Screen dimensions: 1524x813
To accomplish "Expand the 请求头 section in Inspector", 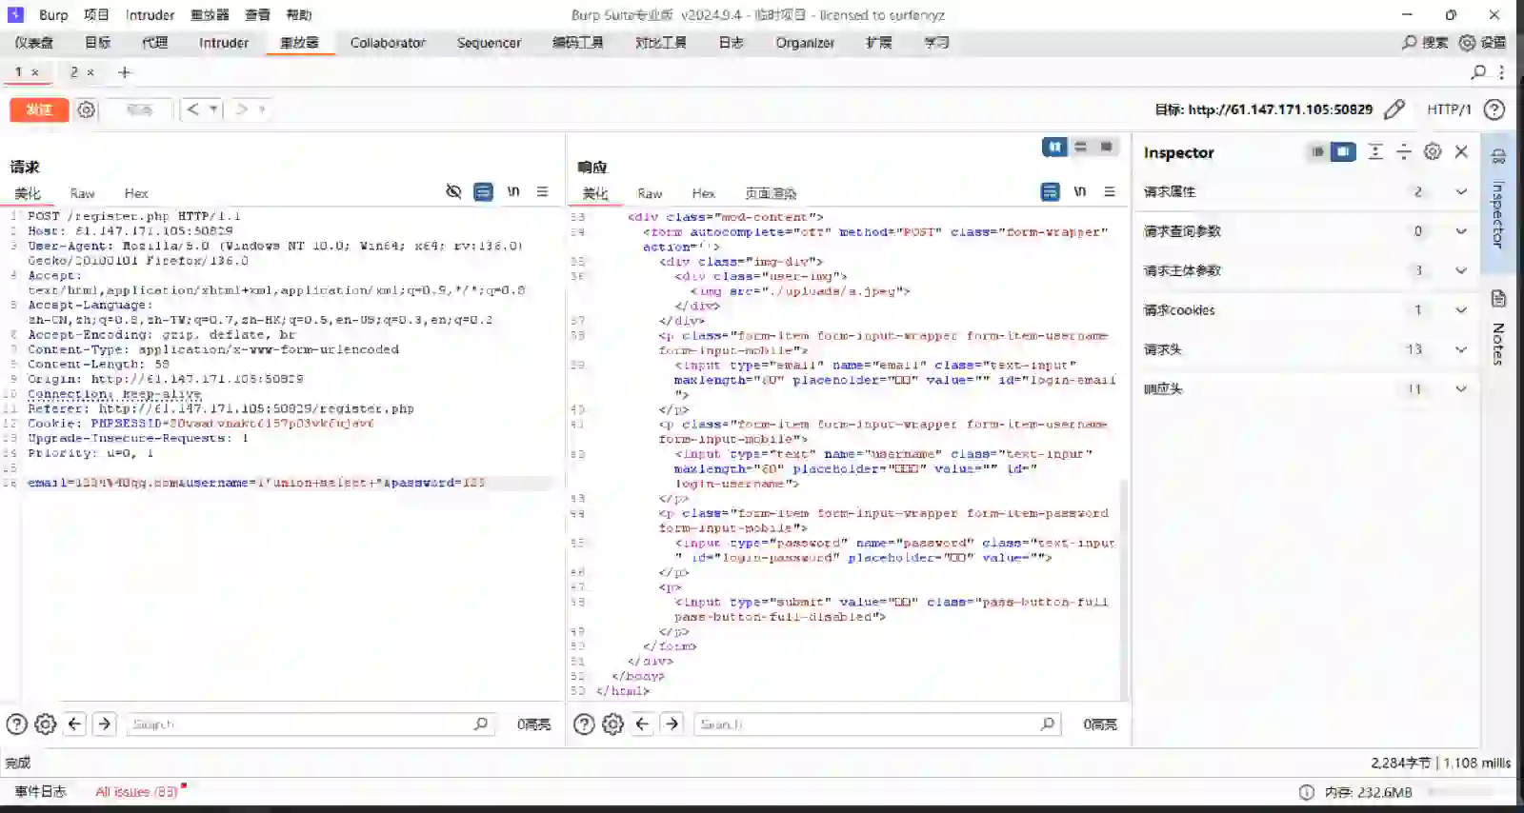I will (x=1460, y=349).
